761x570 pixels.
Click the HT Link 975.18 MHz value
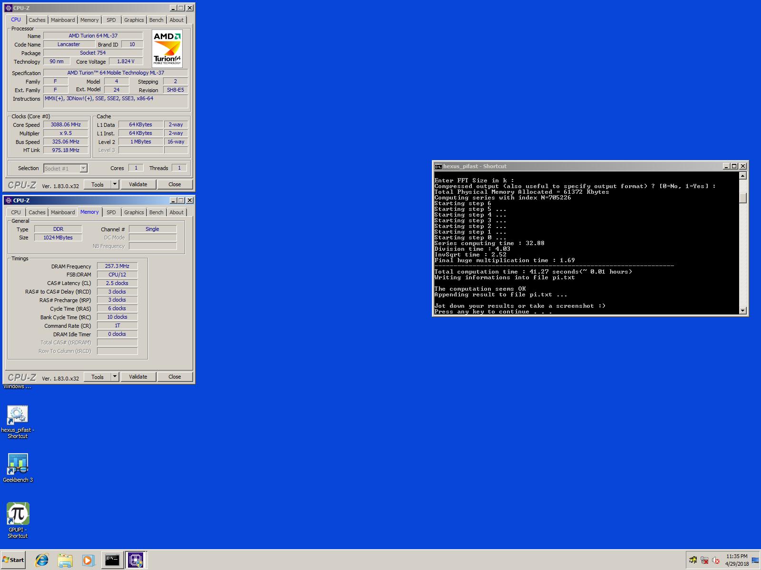click(x=66, y=150)
